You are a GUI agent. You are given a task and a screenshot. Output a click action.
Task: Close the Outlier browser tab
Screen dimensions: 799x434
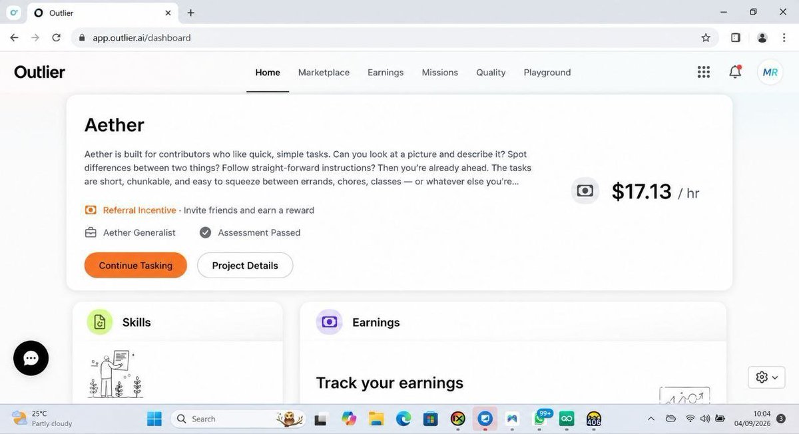pos(168,13)
